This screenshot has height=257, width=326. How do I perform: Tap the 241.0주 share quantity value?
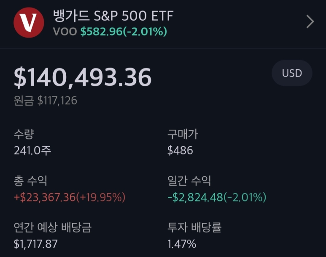tap(32, 150)
